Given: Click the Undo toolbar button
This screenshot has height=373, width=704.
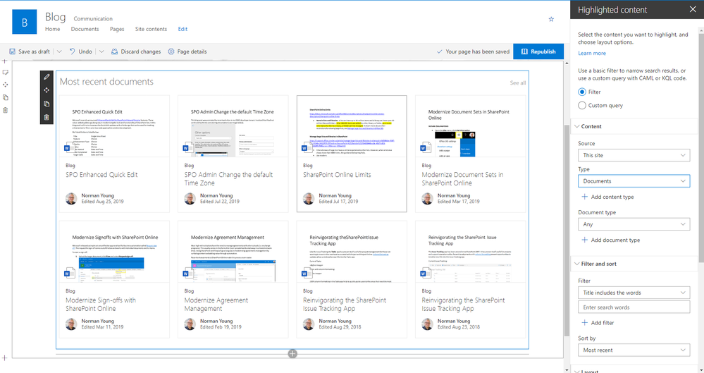Looking at the screenshot, I should 80,51.
